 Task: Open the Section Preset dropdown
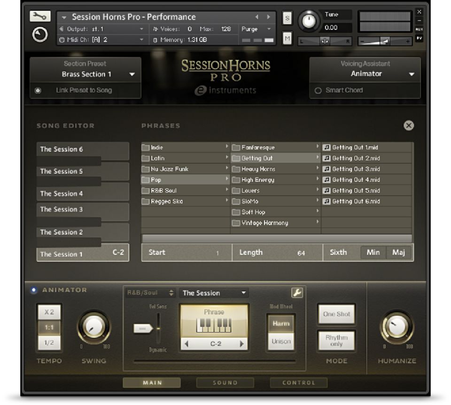132,74
